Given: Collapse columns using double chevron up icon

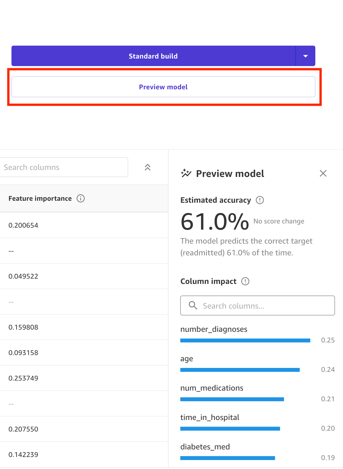Looking at the screenshot, I should pos(148,167).
